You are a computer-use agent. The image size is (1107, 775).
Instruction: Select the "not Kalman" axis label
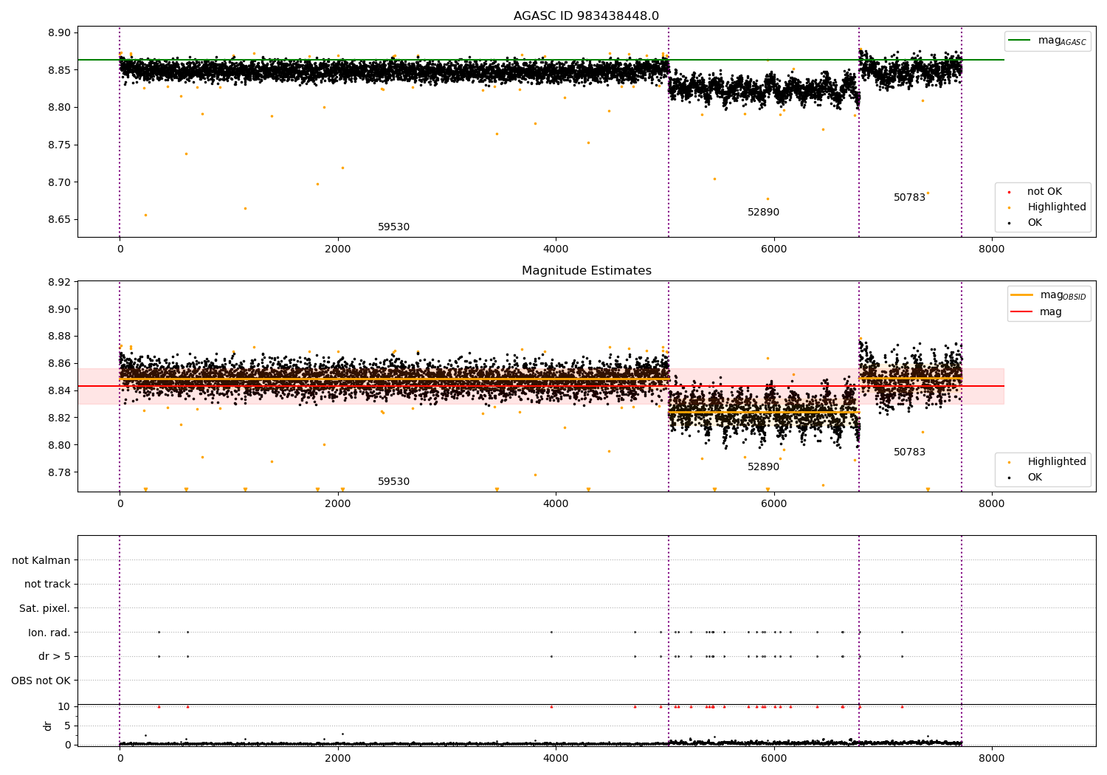[41, 560]
